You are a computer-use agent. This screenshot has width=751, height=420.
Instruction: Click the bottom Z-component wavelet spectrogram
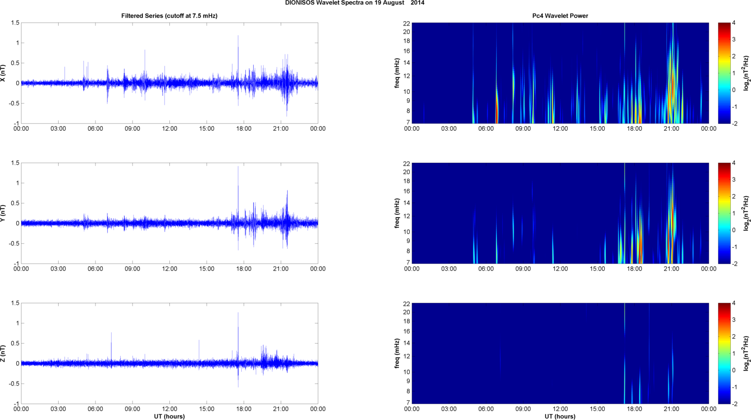pos(560,354)
